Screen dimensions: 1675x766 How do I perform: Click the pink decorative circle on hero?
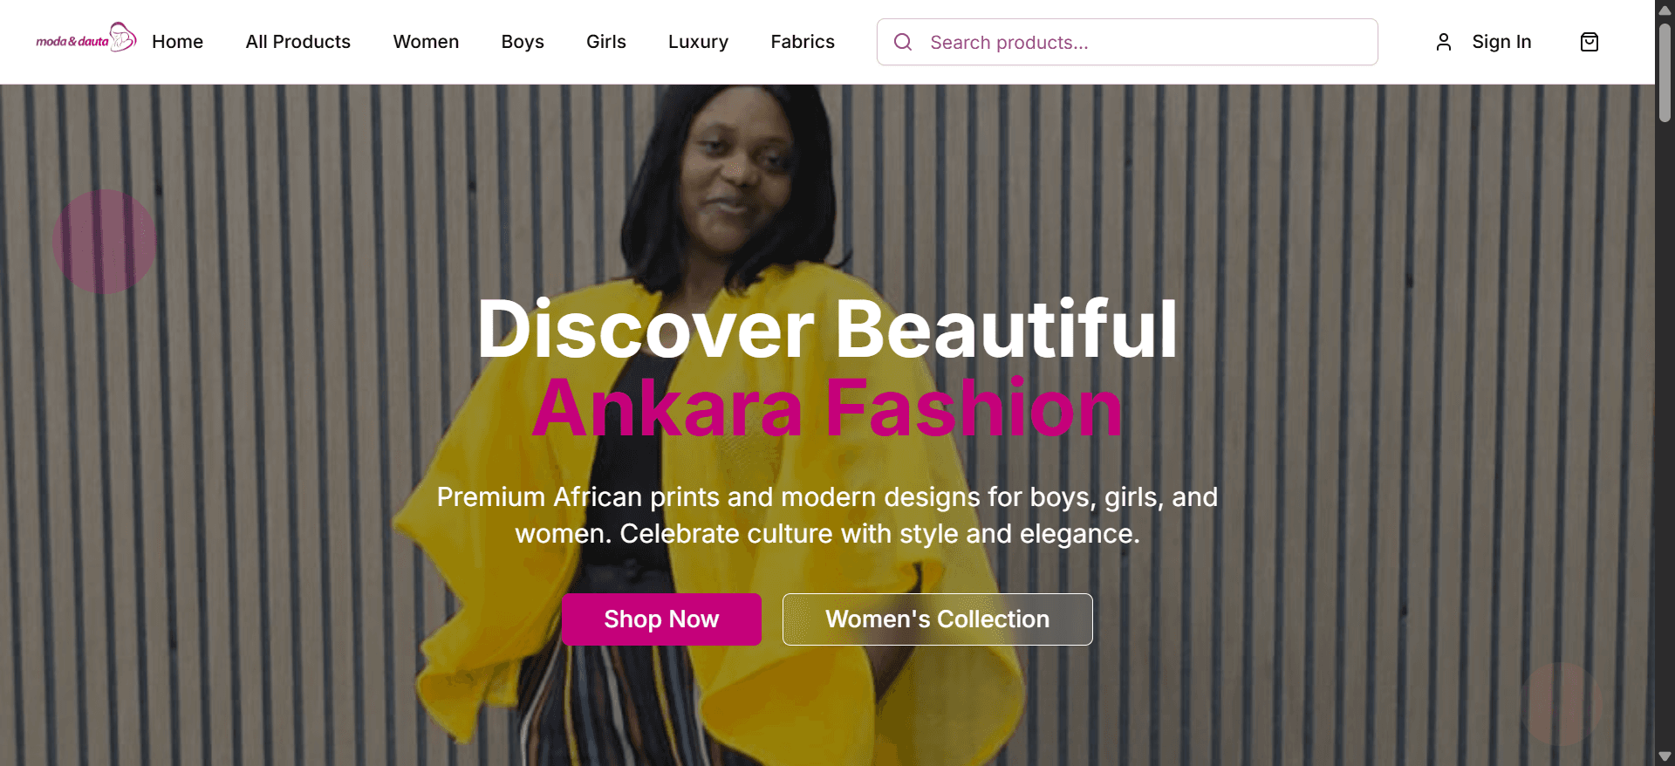click(105, 242)
